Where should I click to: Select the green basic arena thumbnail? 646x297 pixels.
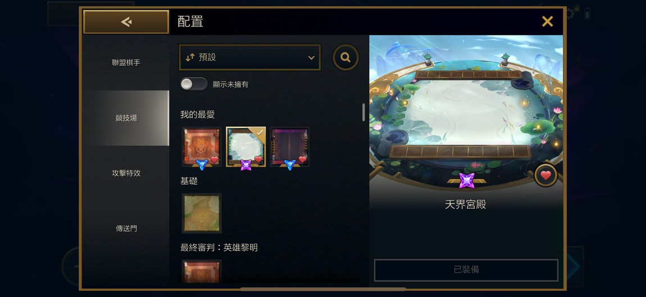[202, 213]
